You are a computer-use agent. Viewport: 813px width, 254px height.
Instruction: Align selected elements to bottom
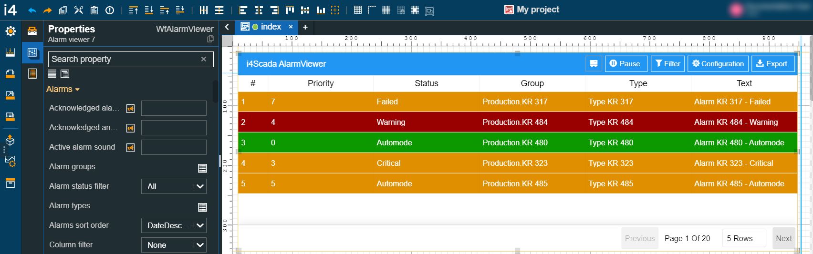(x=321, y=10)
